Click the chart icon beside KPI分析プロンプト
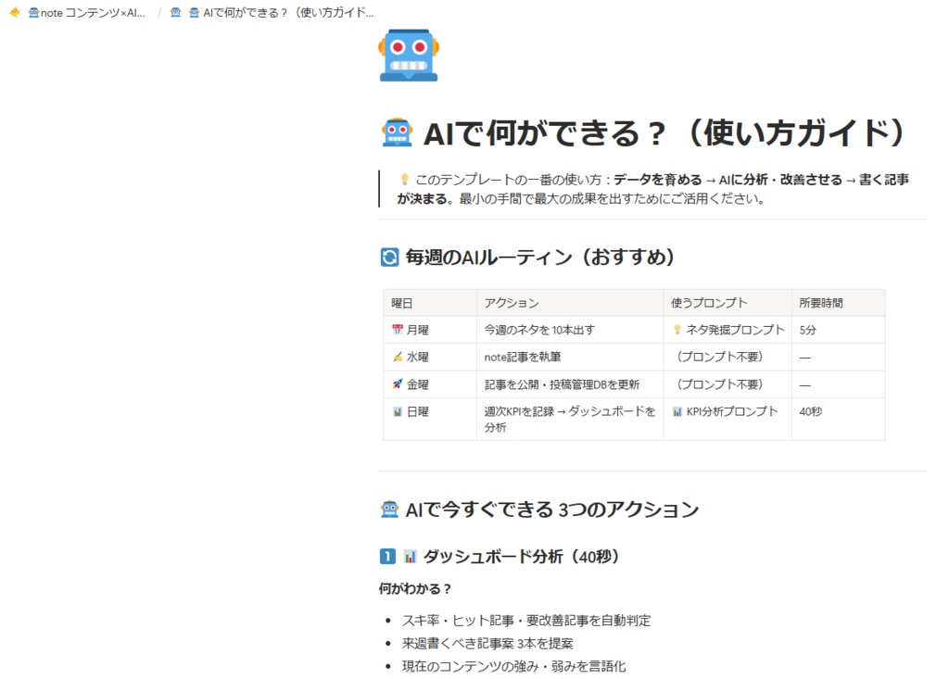 pyautogui.click(x=678, y=411)
